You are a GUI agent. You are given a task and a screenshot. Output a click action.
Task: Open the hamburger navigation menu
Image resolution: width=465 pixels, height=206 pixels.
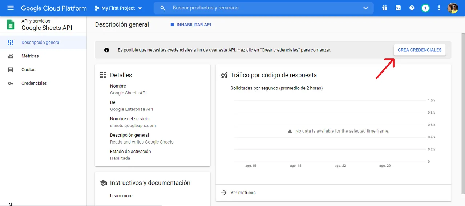(11, 8)
